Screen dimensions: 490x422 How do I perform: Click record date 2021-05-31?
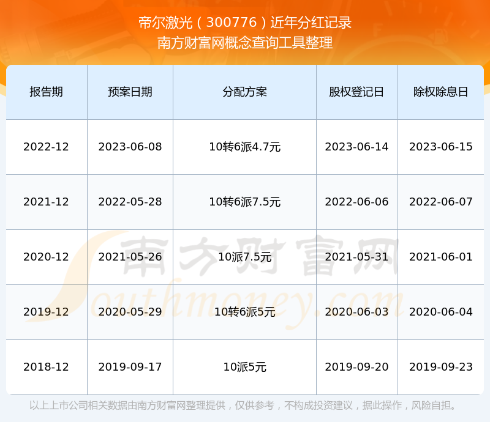tap(356, 257)
